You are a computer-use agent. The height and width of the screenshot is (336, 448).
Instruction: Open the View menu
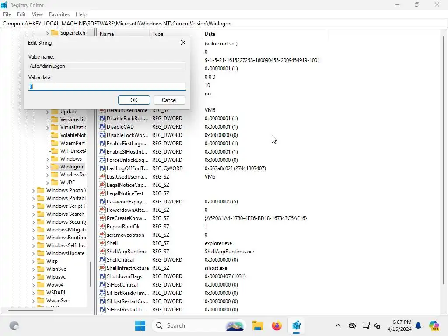click(x=37, y=14)
